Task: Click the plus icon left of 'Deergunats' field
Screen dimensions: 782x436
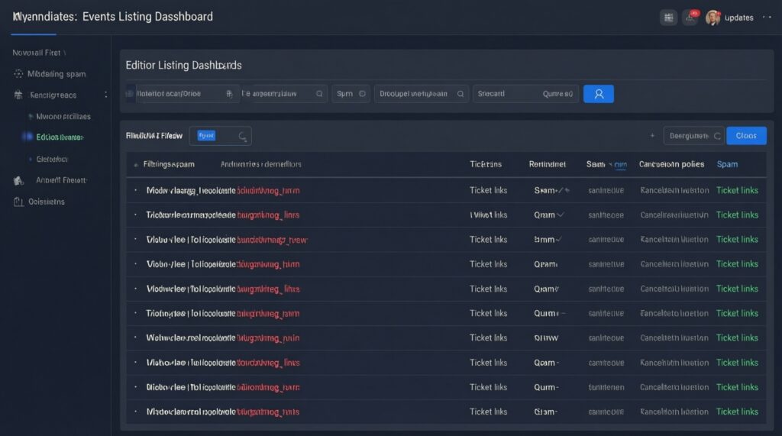Action: 652,136
